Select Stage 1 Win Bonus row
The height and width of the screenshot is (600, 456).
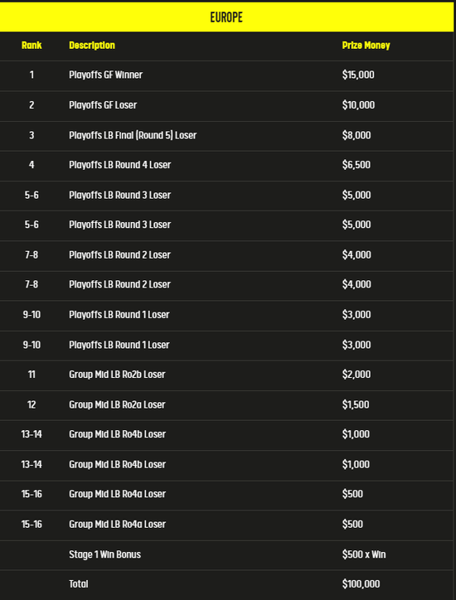coord(226,555)
